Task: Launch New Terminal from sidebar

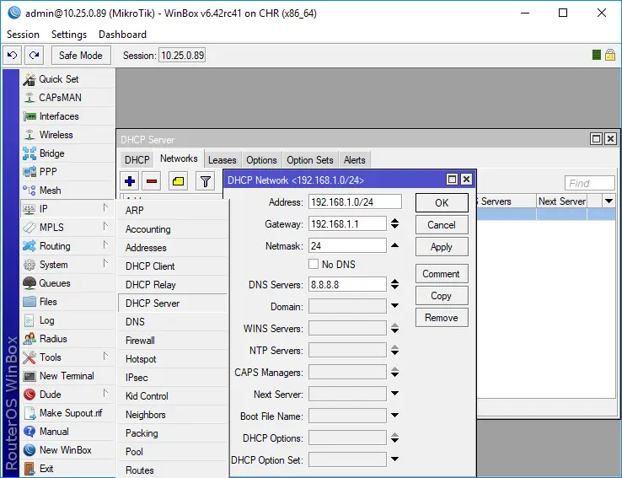Action: pos(67,376)
